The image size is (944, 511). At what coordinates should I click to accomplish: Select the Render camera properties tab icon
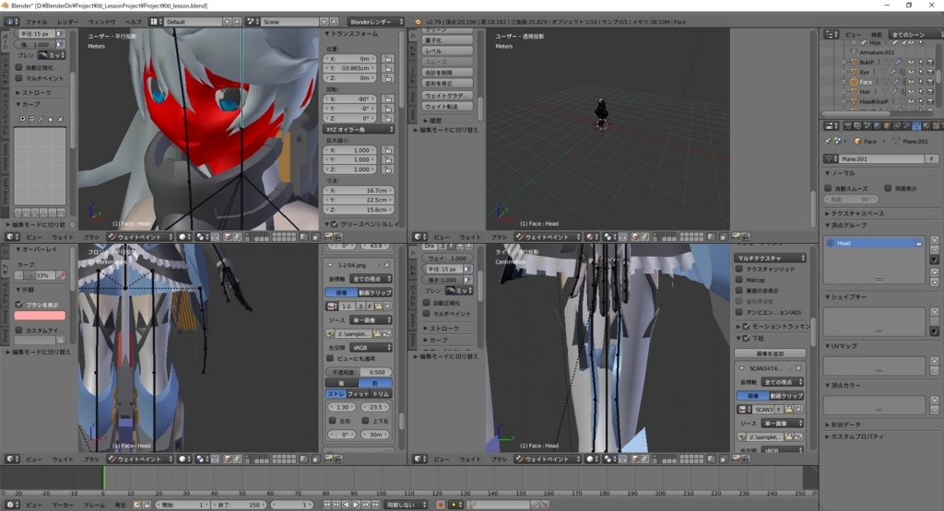tap(848, 126)
